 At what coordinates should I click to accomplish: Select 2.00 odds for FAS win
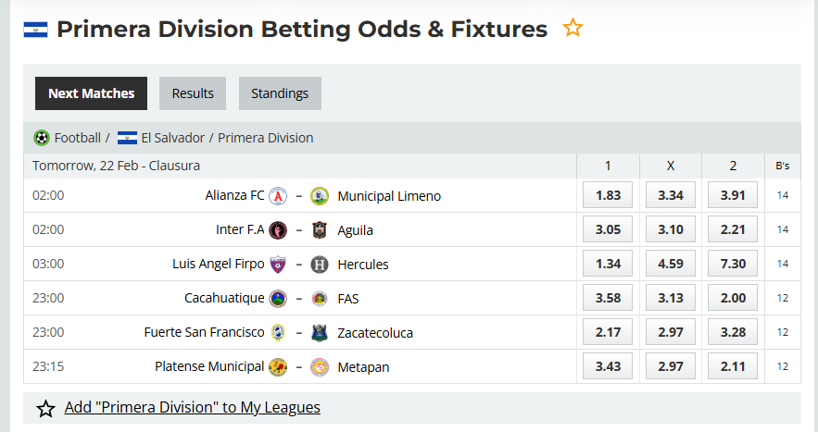[733, 299]
